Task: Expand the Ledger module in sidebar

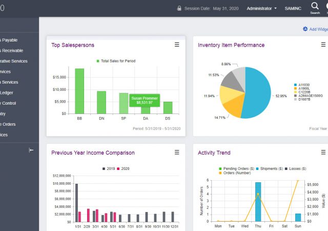Action: point(8,92)
